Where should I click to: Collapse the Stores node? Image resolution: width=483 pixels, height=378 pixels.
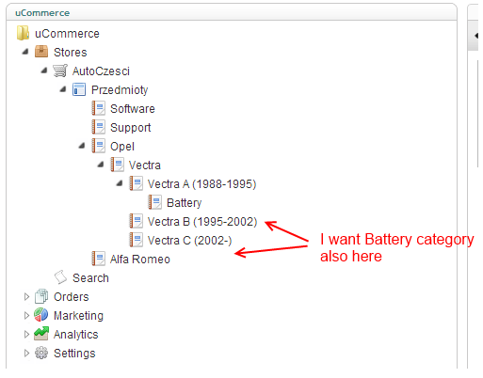25,52
